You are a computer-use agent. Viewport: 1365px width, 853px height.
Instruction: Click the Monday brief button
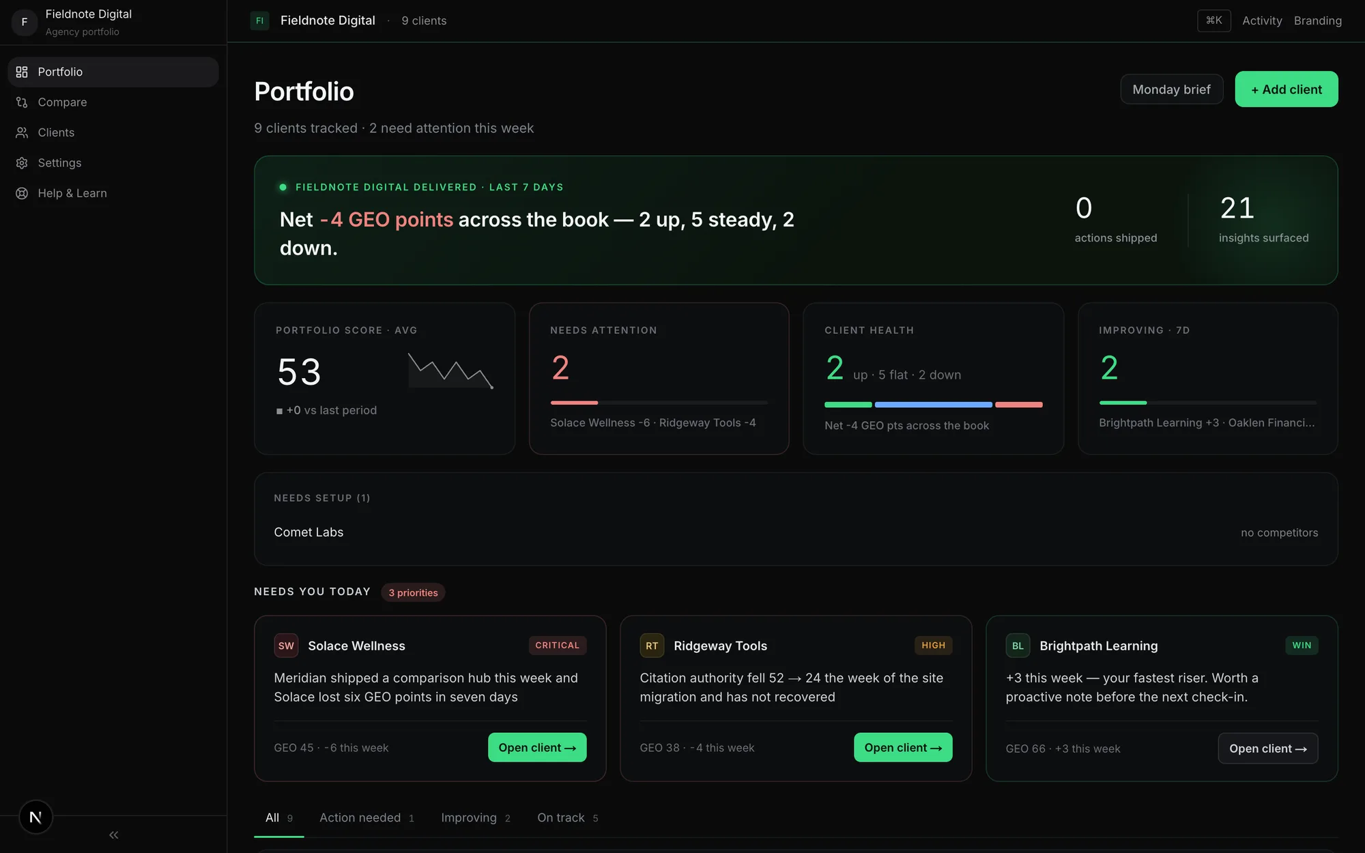click(x=1171, y=89)
